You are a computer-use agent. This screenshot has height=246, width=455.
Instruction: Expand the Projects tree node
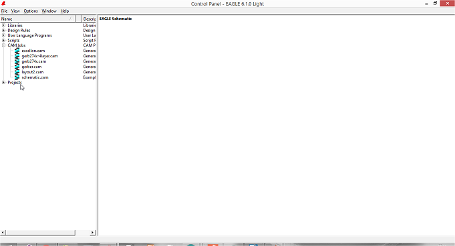[x=3, y=83]
